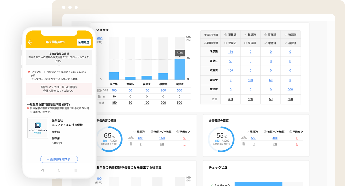The width and height of the screenshot is (345, 186).
Task: Click 申告内容状況 row header in status table
Action: pos(211,35)
